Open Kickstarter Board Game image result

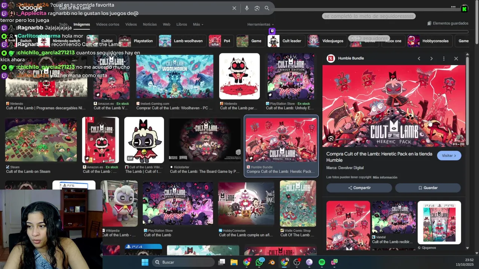click(205, 140)
